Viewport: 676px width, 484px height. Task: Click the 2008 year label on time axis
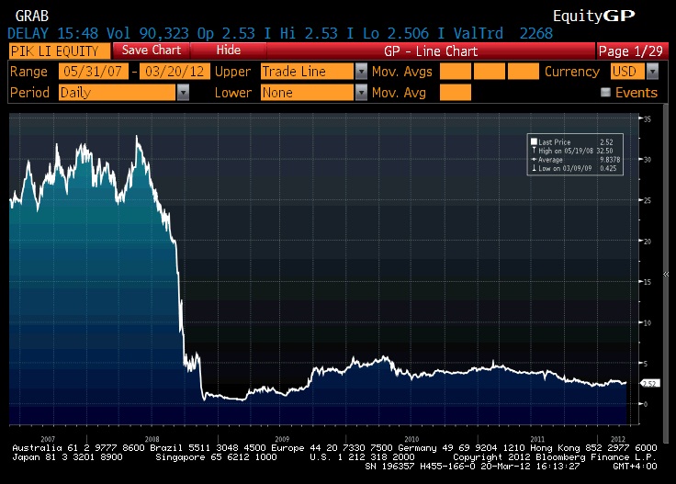point(152,439)
